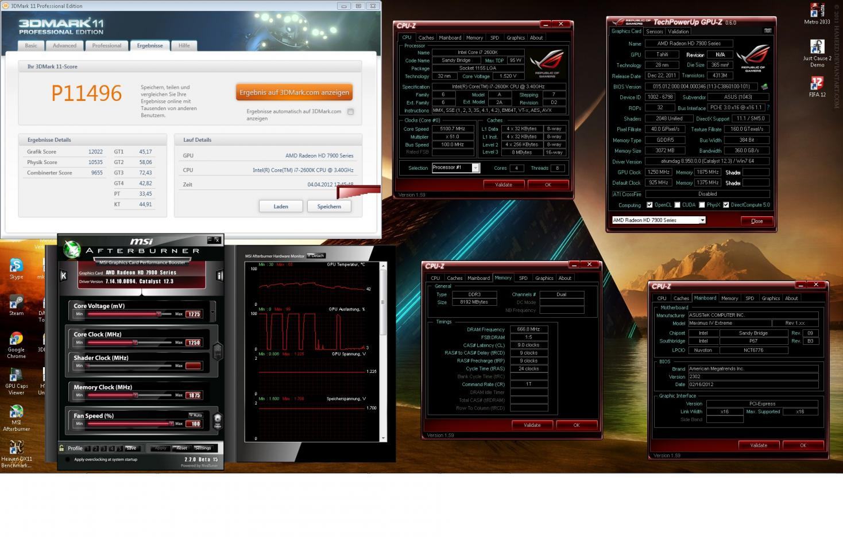The image size is (843, 537).
Task: Click Detach on hardware monitor
Action: (x=316, y=256)
